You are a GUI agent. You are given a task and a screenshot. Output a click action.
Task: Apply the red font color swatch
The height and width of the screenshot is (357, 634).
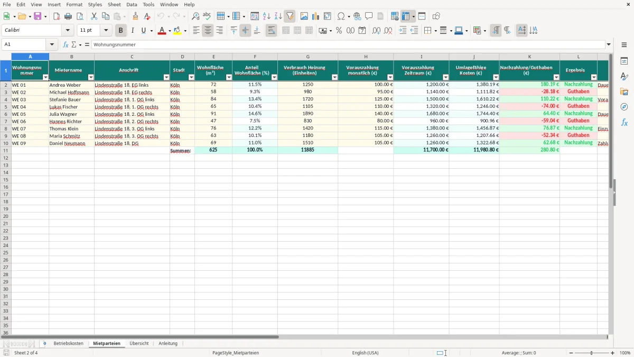tap(162, 31)
